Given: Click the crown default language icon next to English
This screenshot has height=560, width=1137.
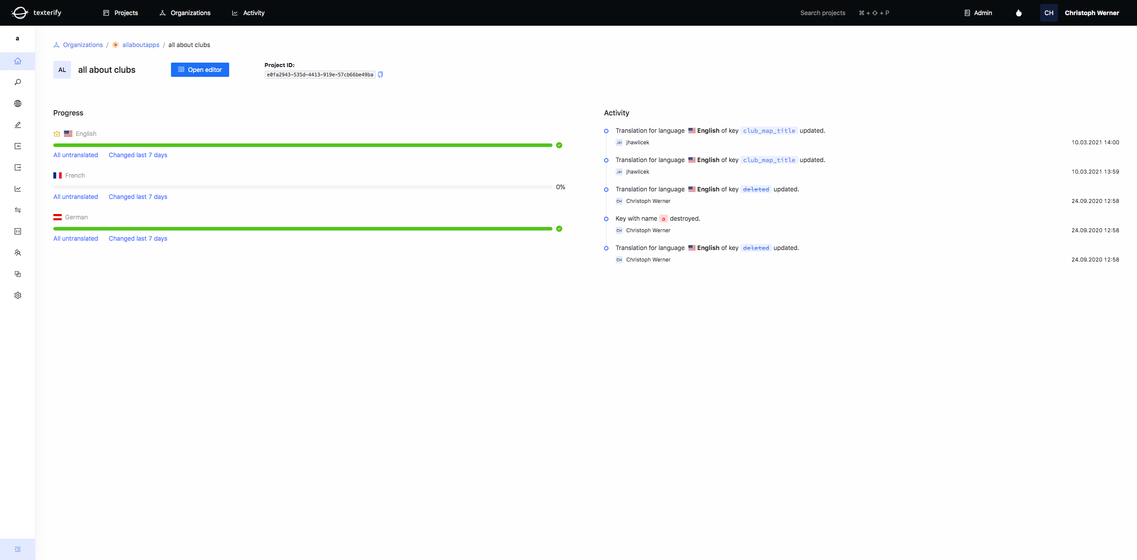Looking at the screenshot, I should 57,134.
